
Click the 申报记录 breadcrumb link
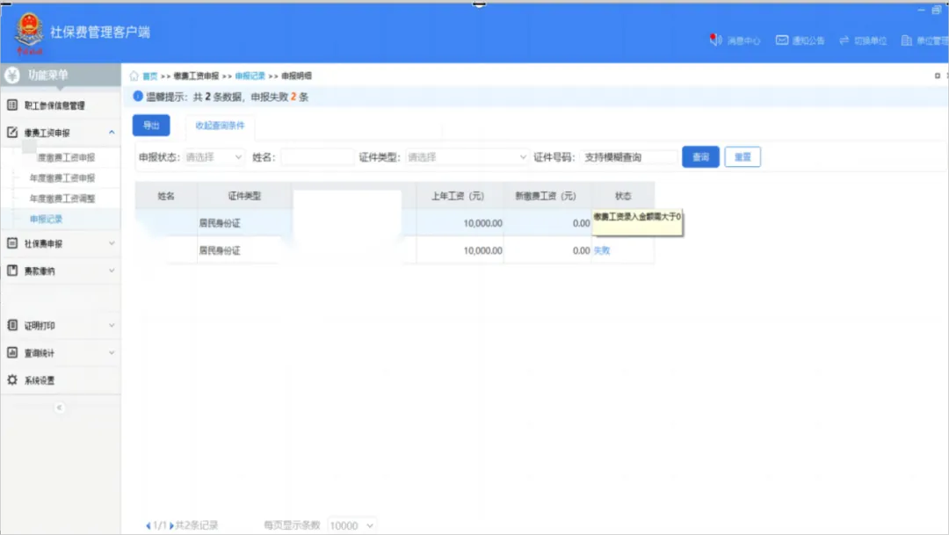250,76
